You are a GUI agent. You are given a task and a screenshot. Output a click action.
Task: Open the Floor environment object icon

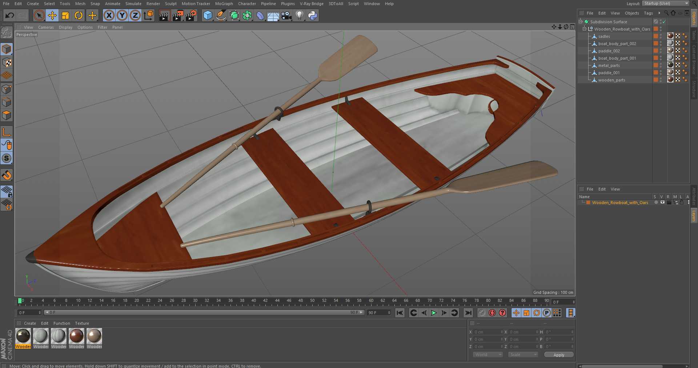tap(273, 15)
